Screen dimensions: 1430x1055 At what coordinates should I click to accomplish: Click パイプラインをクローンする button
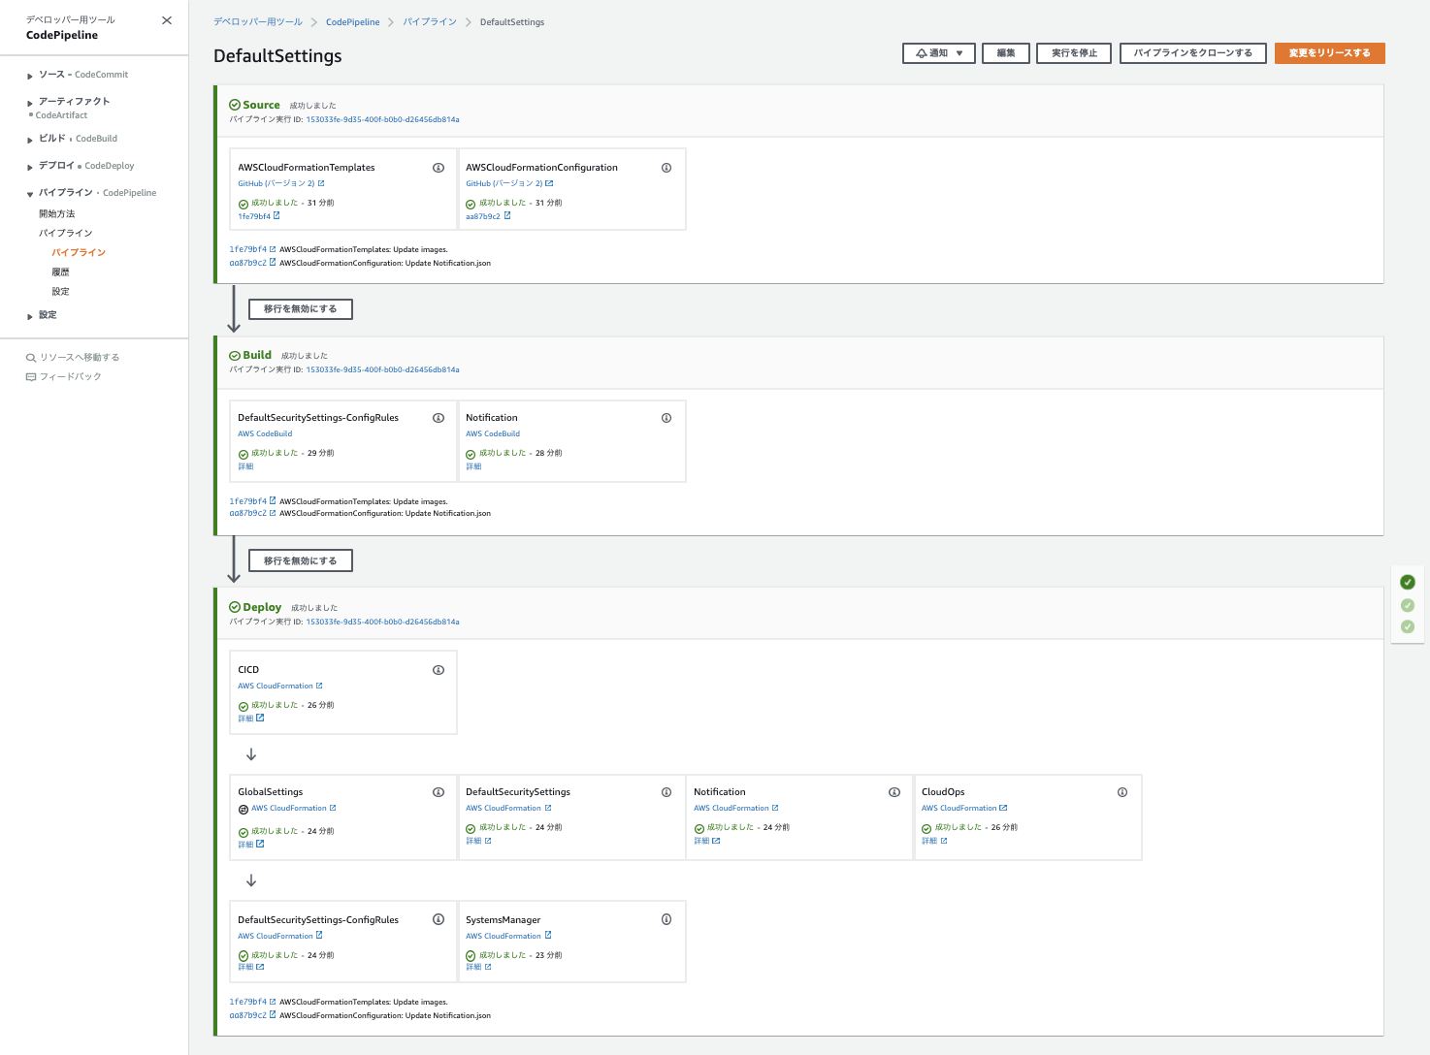coord(1193,53)
